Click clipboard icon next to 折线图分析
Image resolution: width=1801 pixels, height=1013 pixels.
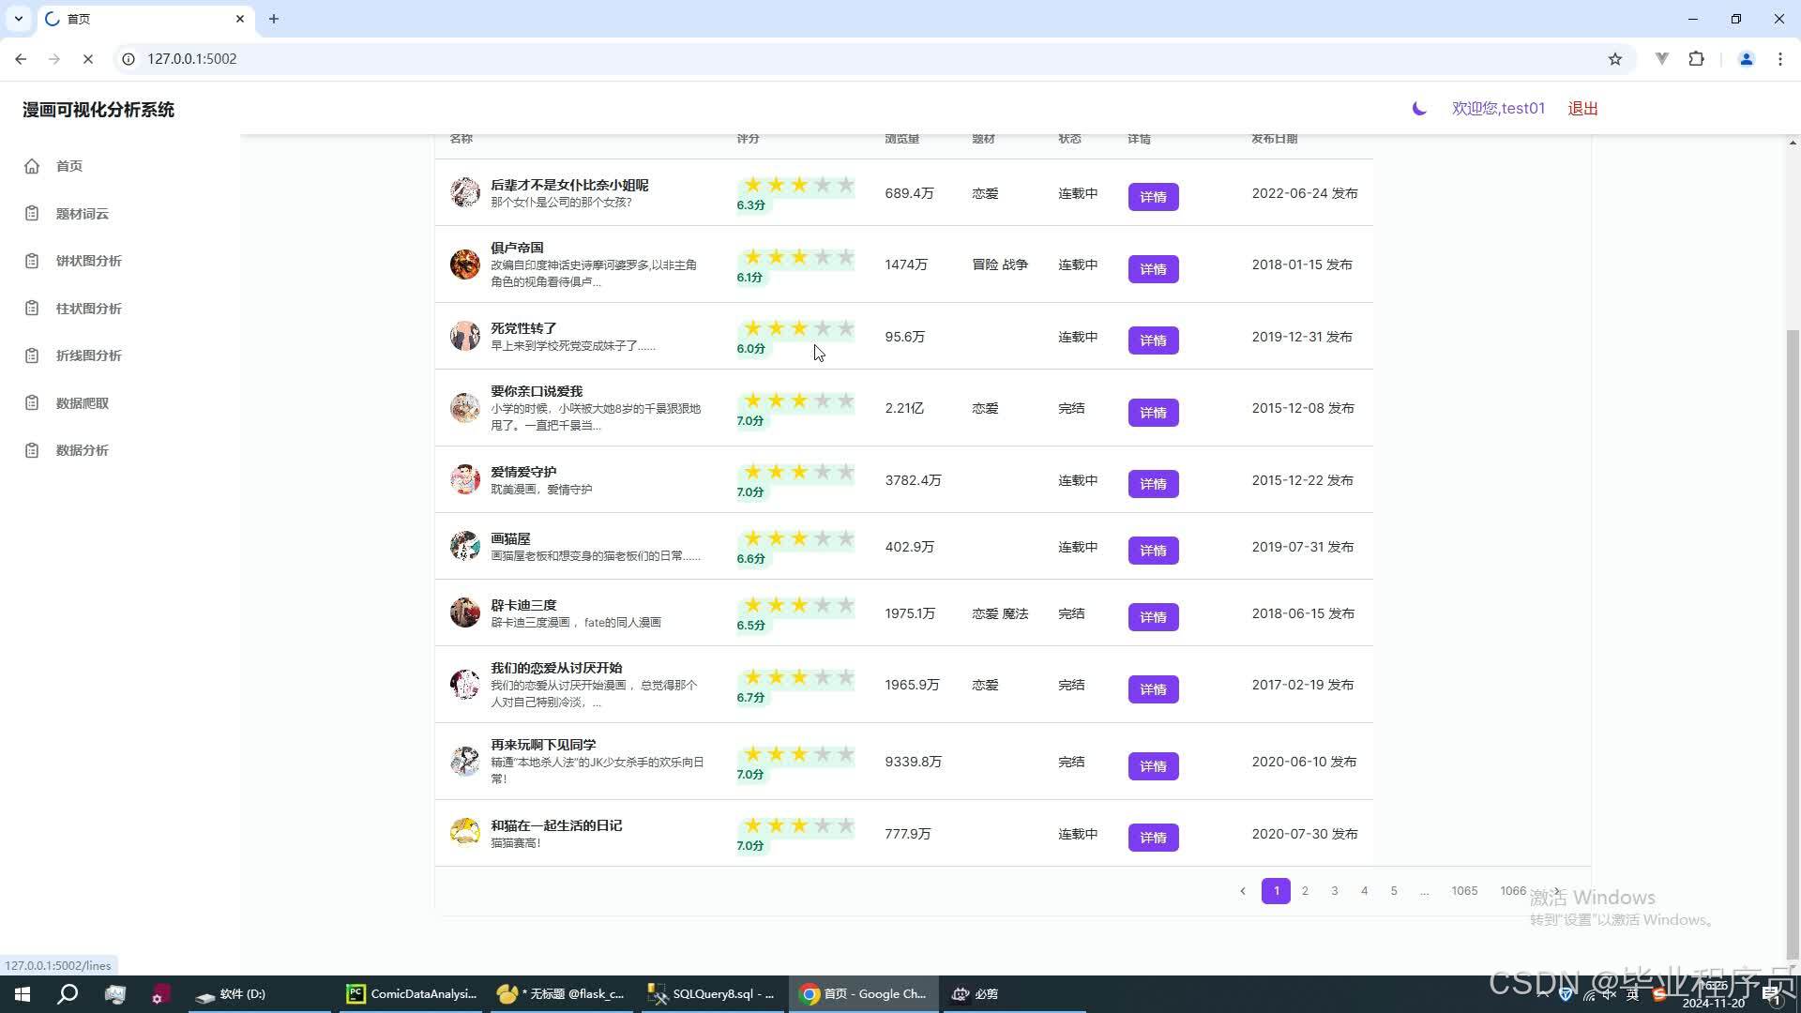click(32, 355)
